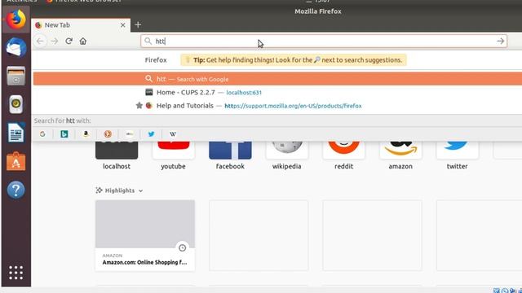Screen dimensions: 522x293
Task: Open Help from the dock
Action: coord(16,190)
